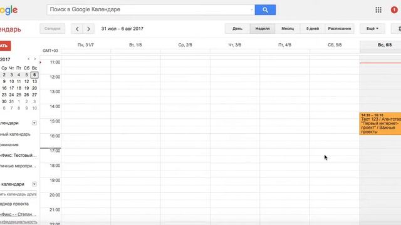Screen dimensions: 401x225
Task: Open the red notifications badge
Action: [x=394, y=10]
